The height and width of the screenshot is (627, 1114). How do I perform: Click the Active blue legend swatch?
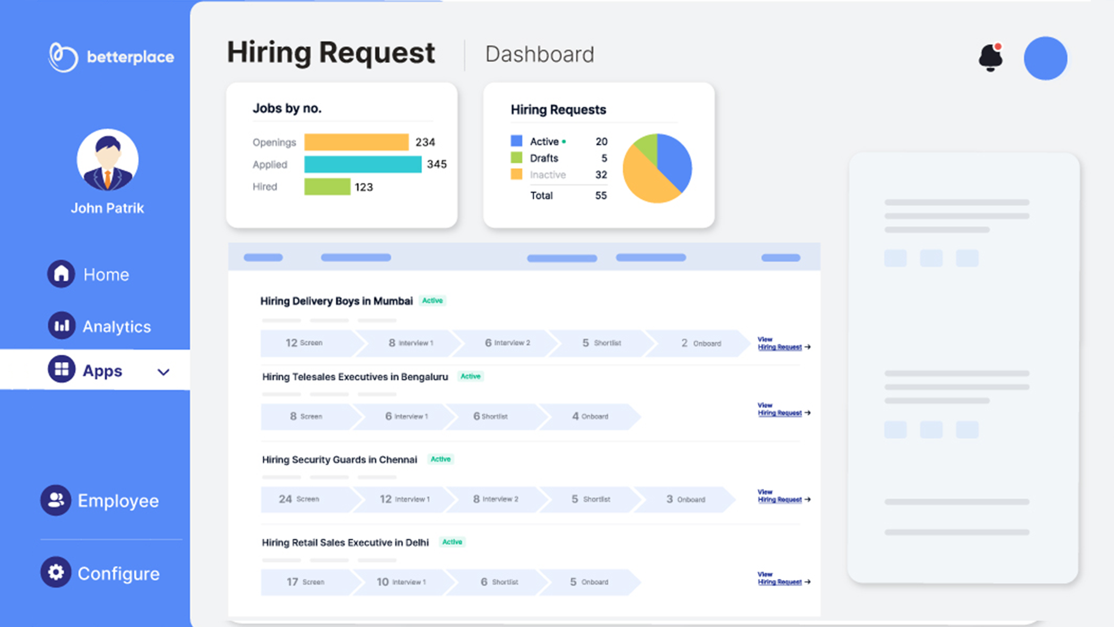pyautogui.click(x=516, y=141)
